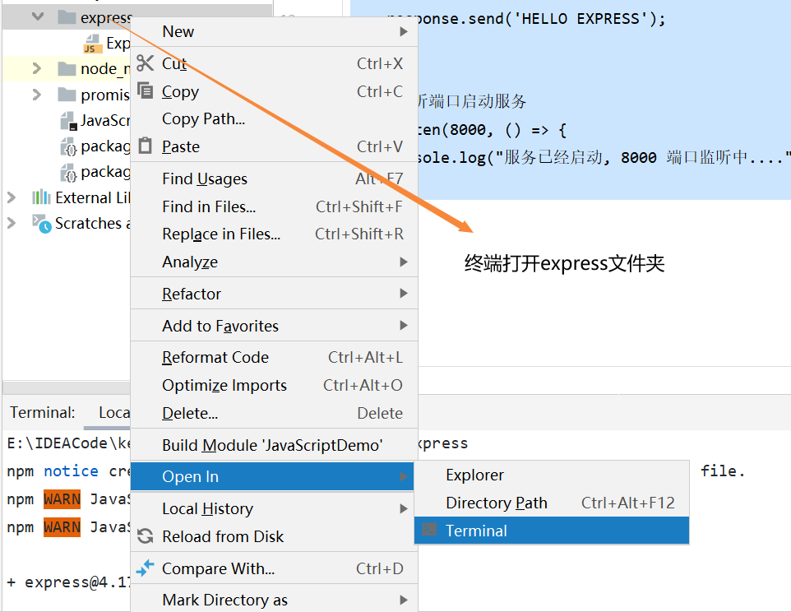791x612 pixels.
Task: Click the console.log line in editor
Action: 603,157
